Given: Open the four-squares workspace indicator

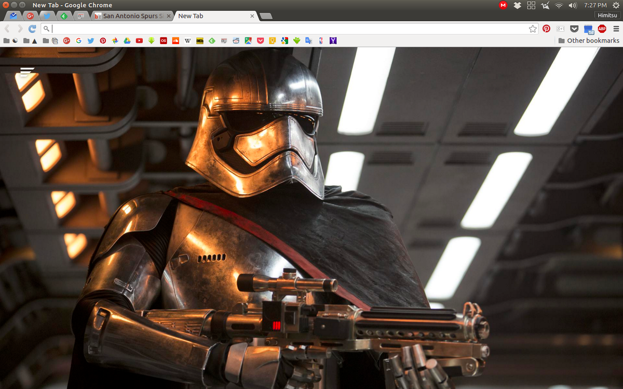Looking at the screenshot, I should coord(531,5).
